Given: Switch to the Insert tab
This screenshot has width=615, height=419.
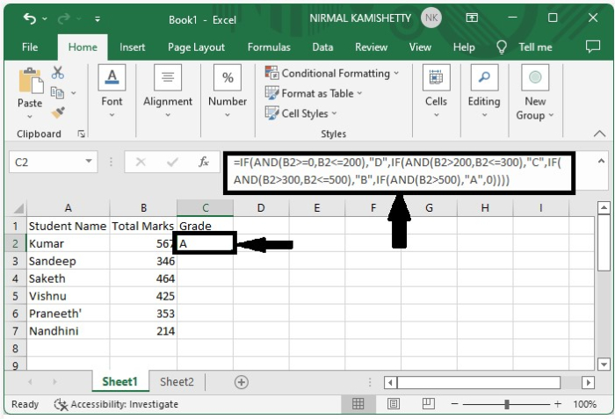Looking at the screenshot, I should [x=132, y=47].
